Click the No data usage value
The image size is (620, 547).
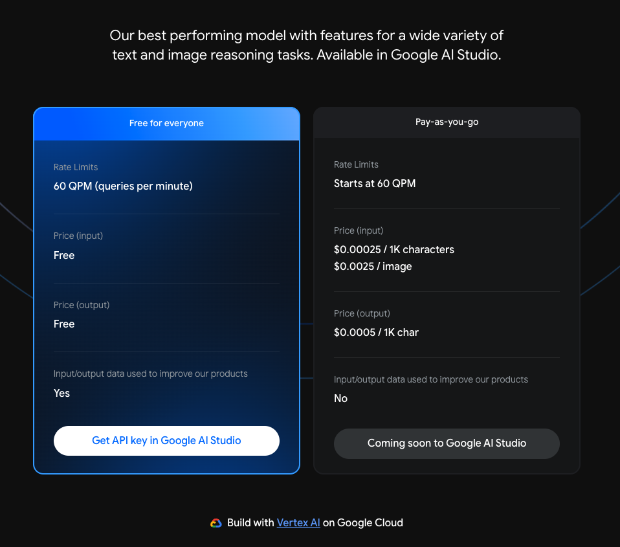pyautogui.click(x=340, y=398)
